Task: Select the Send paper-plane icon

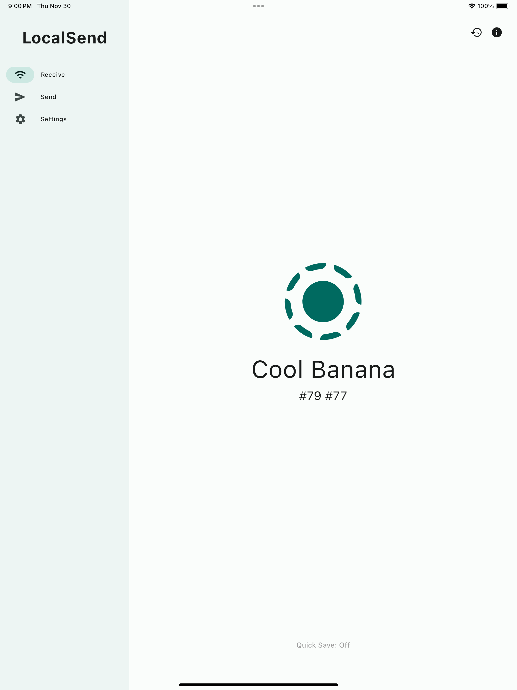Action: point(20,97)
